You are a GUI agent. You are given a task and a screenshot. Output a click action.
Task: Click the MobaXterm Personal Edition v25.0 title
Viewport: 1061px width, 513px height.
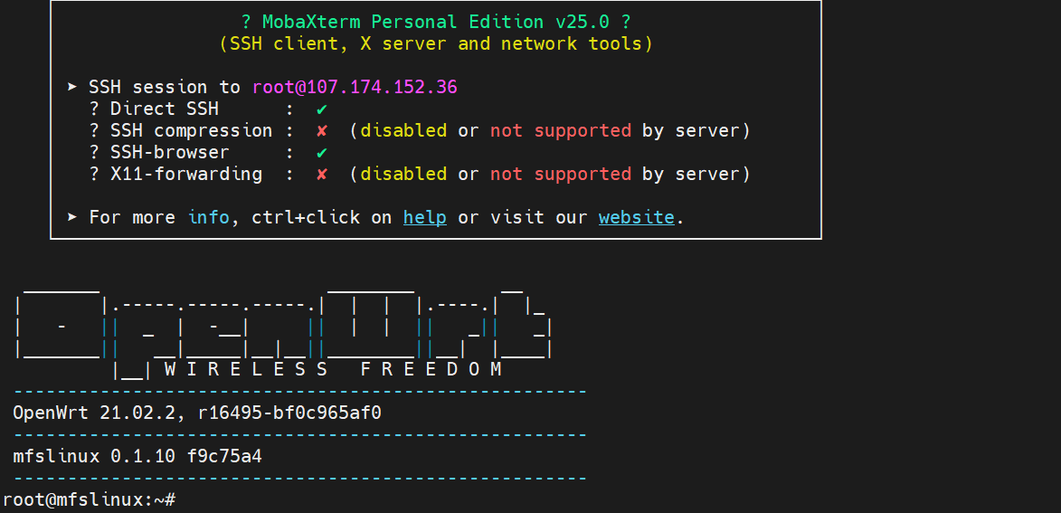[x=436, y=22]
